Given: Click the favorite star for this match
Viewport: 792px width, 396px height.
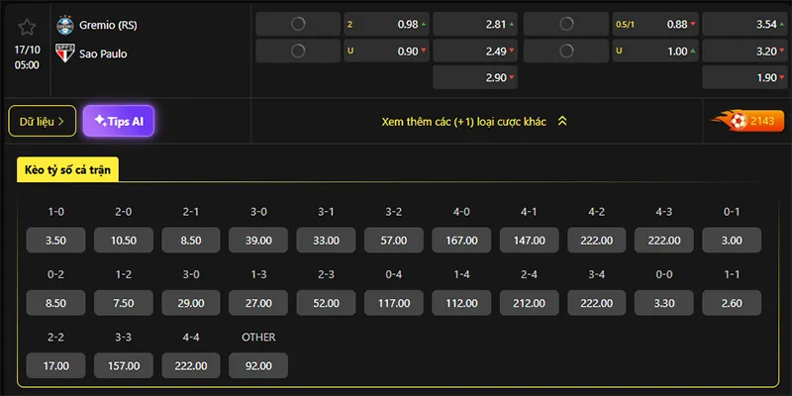Looking at the screenshot, I should [28, 26].
